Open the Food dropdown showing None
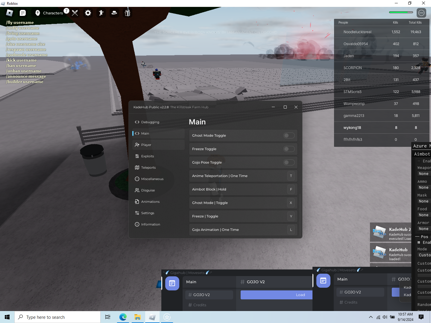 424,215
